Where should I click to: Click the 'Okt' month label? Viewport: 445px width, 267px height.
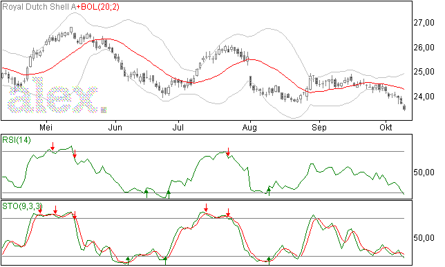[386, 128]
